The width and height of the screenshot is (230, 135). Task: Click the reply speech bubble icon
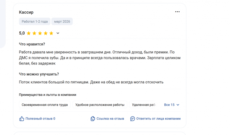pos(133,119)
